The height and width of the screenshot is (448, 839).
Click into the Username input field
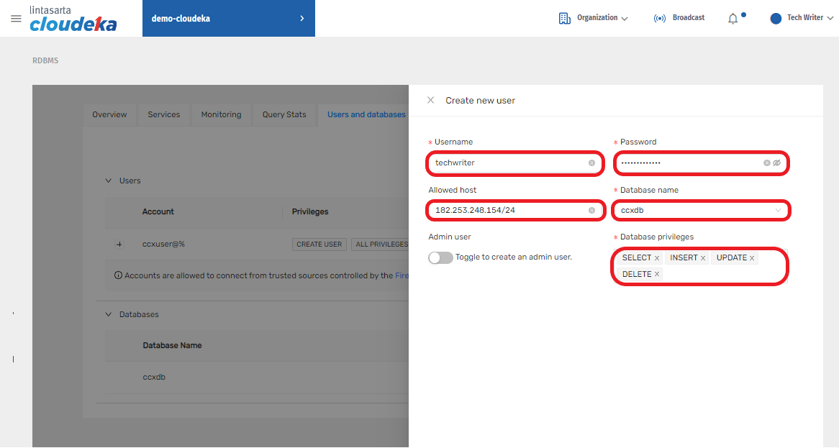507,163
